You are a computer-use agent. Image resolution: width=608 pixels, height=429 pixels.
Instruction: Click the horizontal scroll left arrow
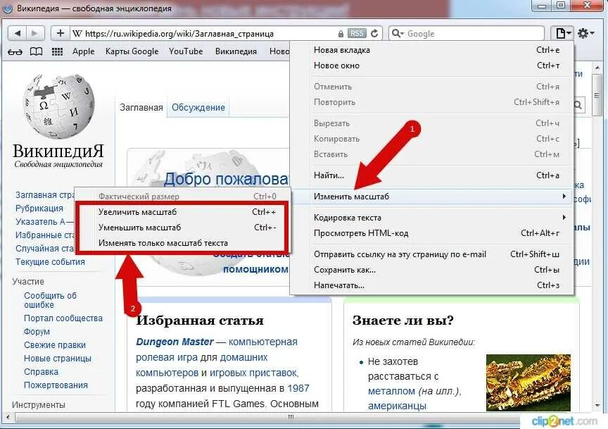[7, 418]
